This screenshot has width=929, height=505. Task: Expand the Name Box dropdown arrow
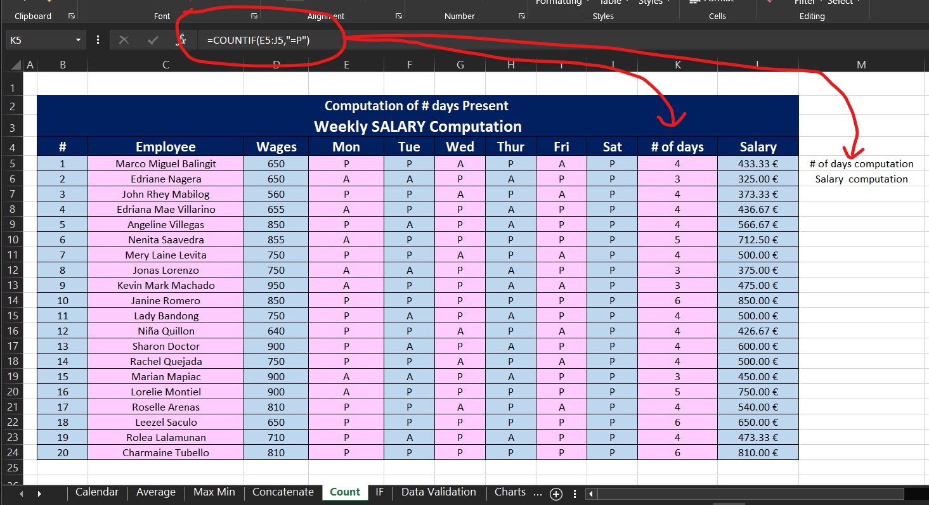click(x=79, y=40)
